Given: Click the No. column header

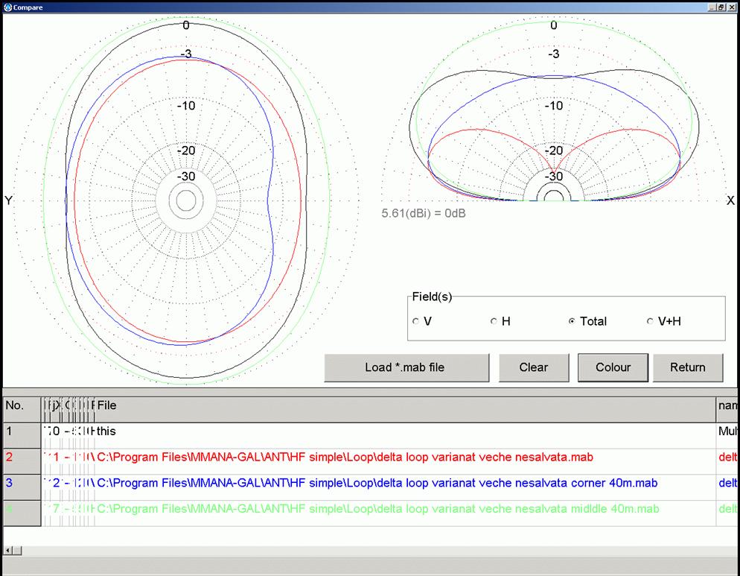Looking at the screenshot, I should tap(22, 409).
